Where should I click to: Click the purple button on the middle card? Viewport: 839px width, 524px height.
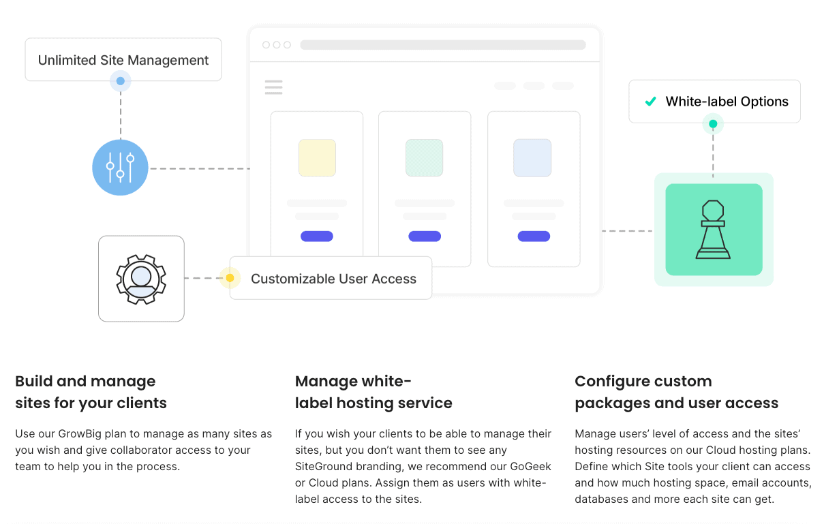[x=424, y=236]
